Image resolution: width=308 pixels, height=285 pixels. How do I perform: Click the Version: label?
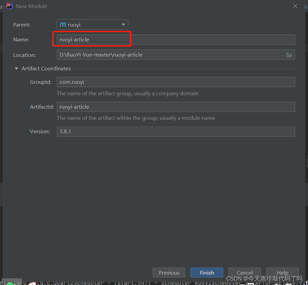[x=40, y=132]
